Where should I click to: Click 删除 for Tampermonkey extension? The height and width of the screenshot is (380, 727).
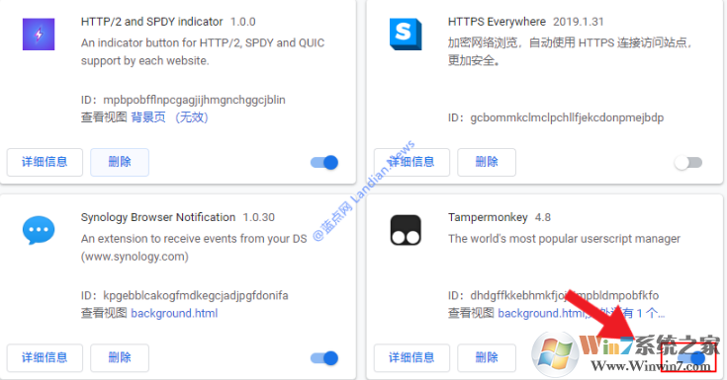(x=487, y=357)
